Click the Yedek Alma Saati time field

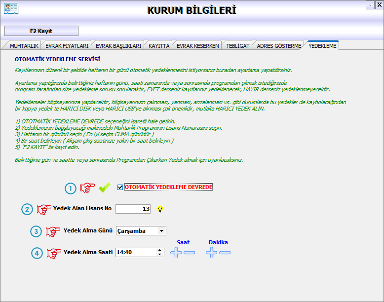click(x=135, y=252)
